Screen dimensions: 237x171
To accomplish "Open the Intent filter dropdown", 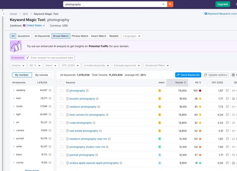I will coord(51,66).
